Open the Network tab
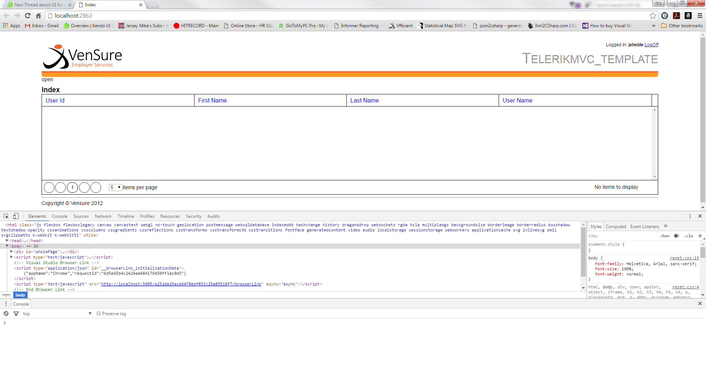The height and width of the screenshot is (382, 706). tap(103, 216)
